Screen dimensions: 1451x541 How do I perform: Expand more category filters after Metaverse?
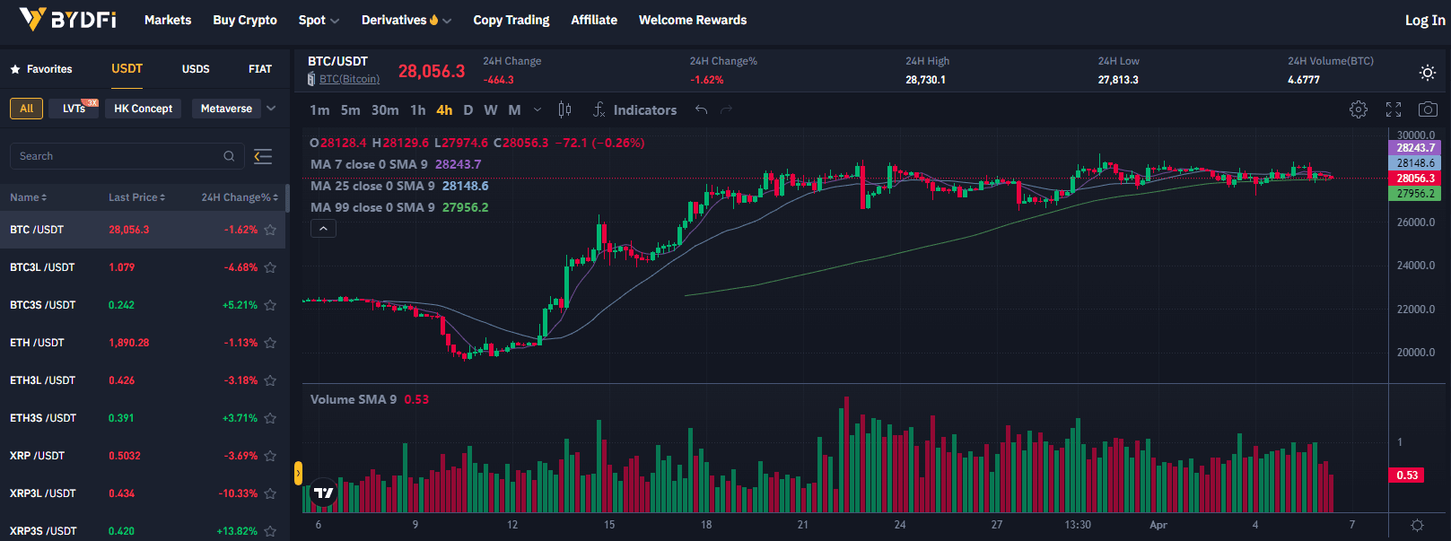pos(271,109)
